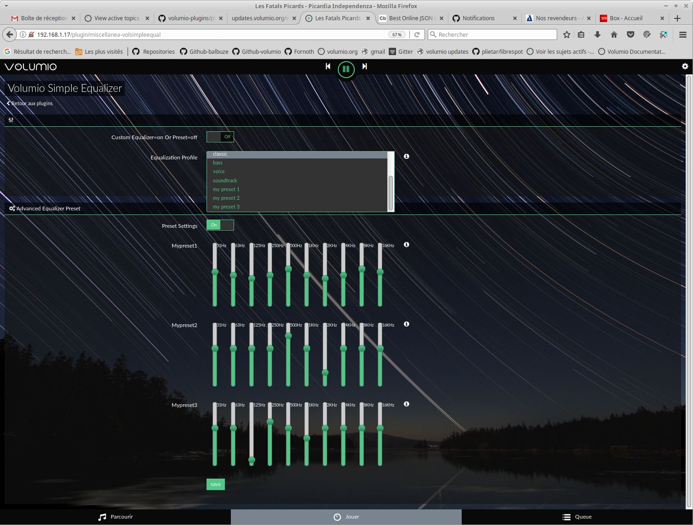Open the Fornoth bookmark

coord(299,51)
